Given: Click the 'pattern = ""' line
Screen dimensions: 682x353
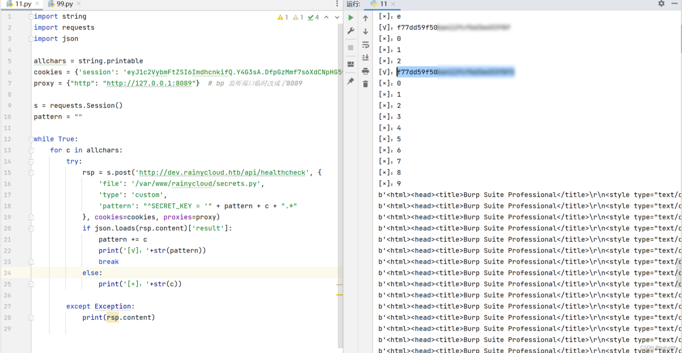Looking at the screenshot, I should pyautogui.click(x=58, y=117).
